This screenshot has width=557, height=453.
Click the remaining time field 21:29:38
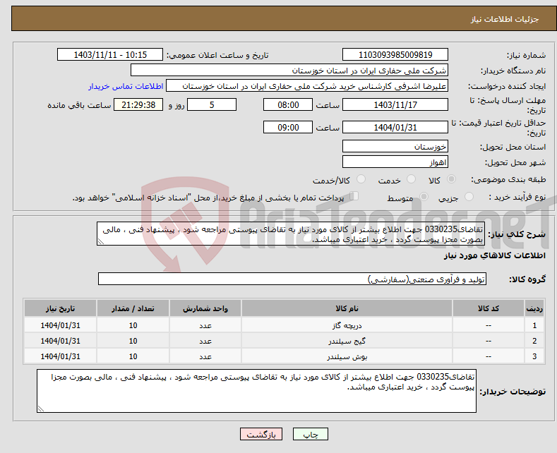click(x=138, y=104)
